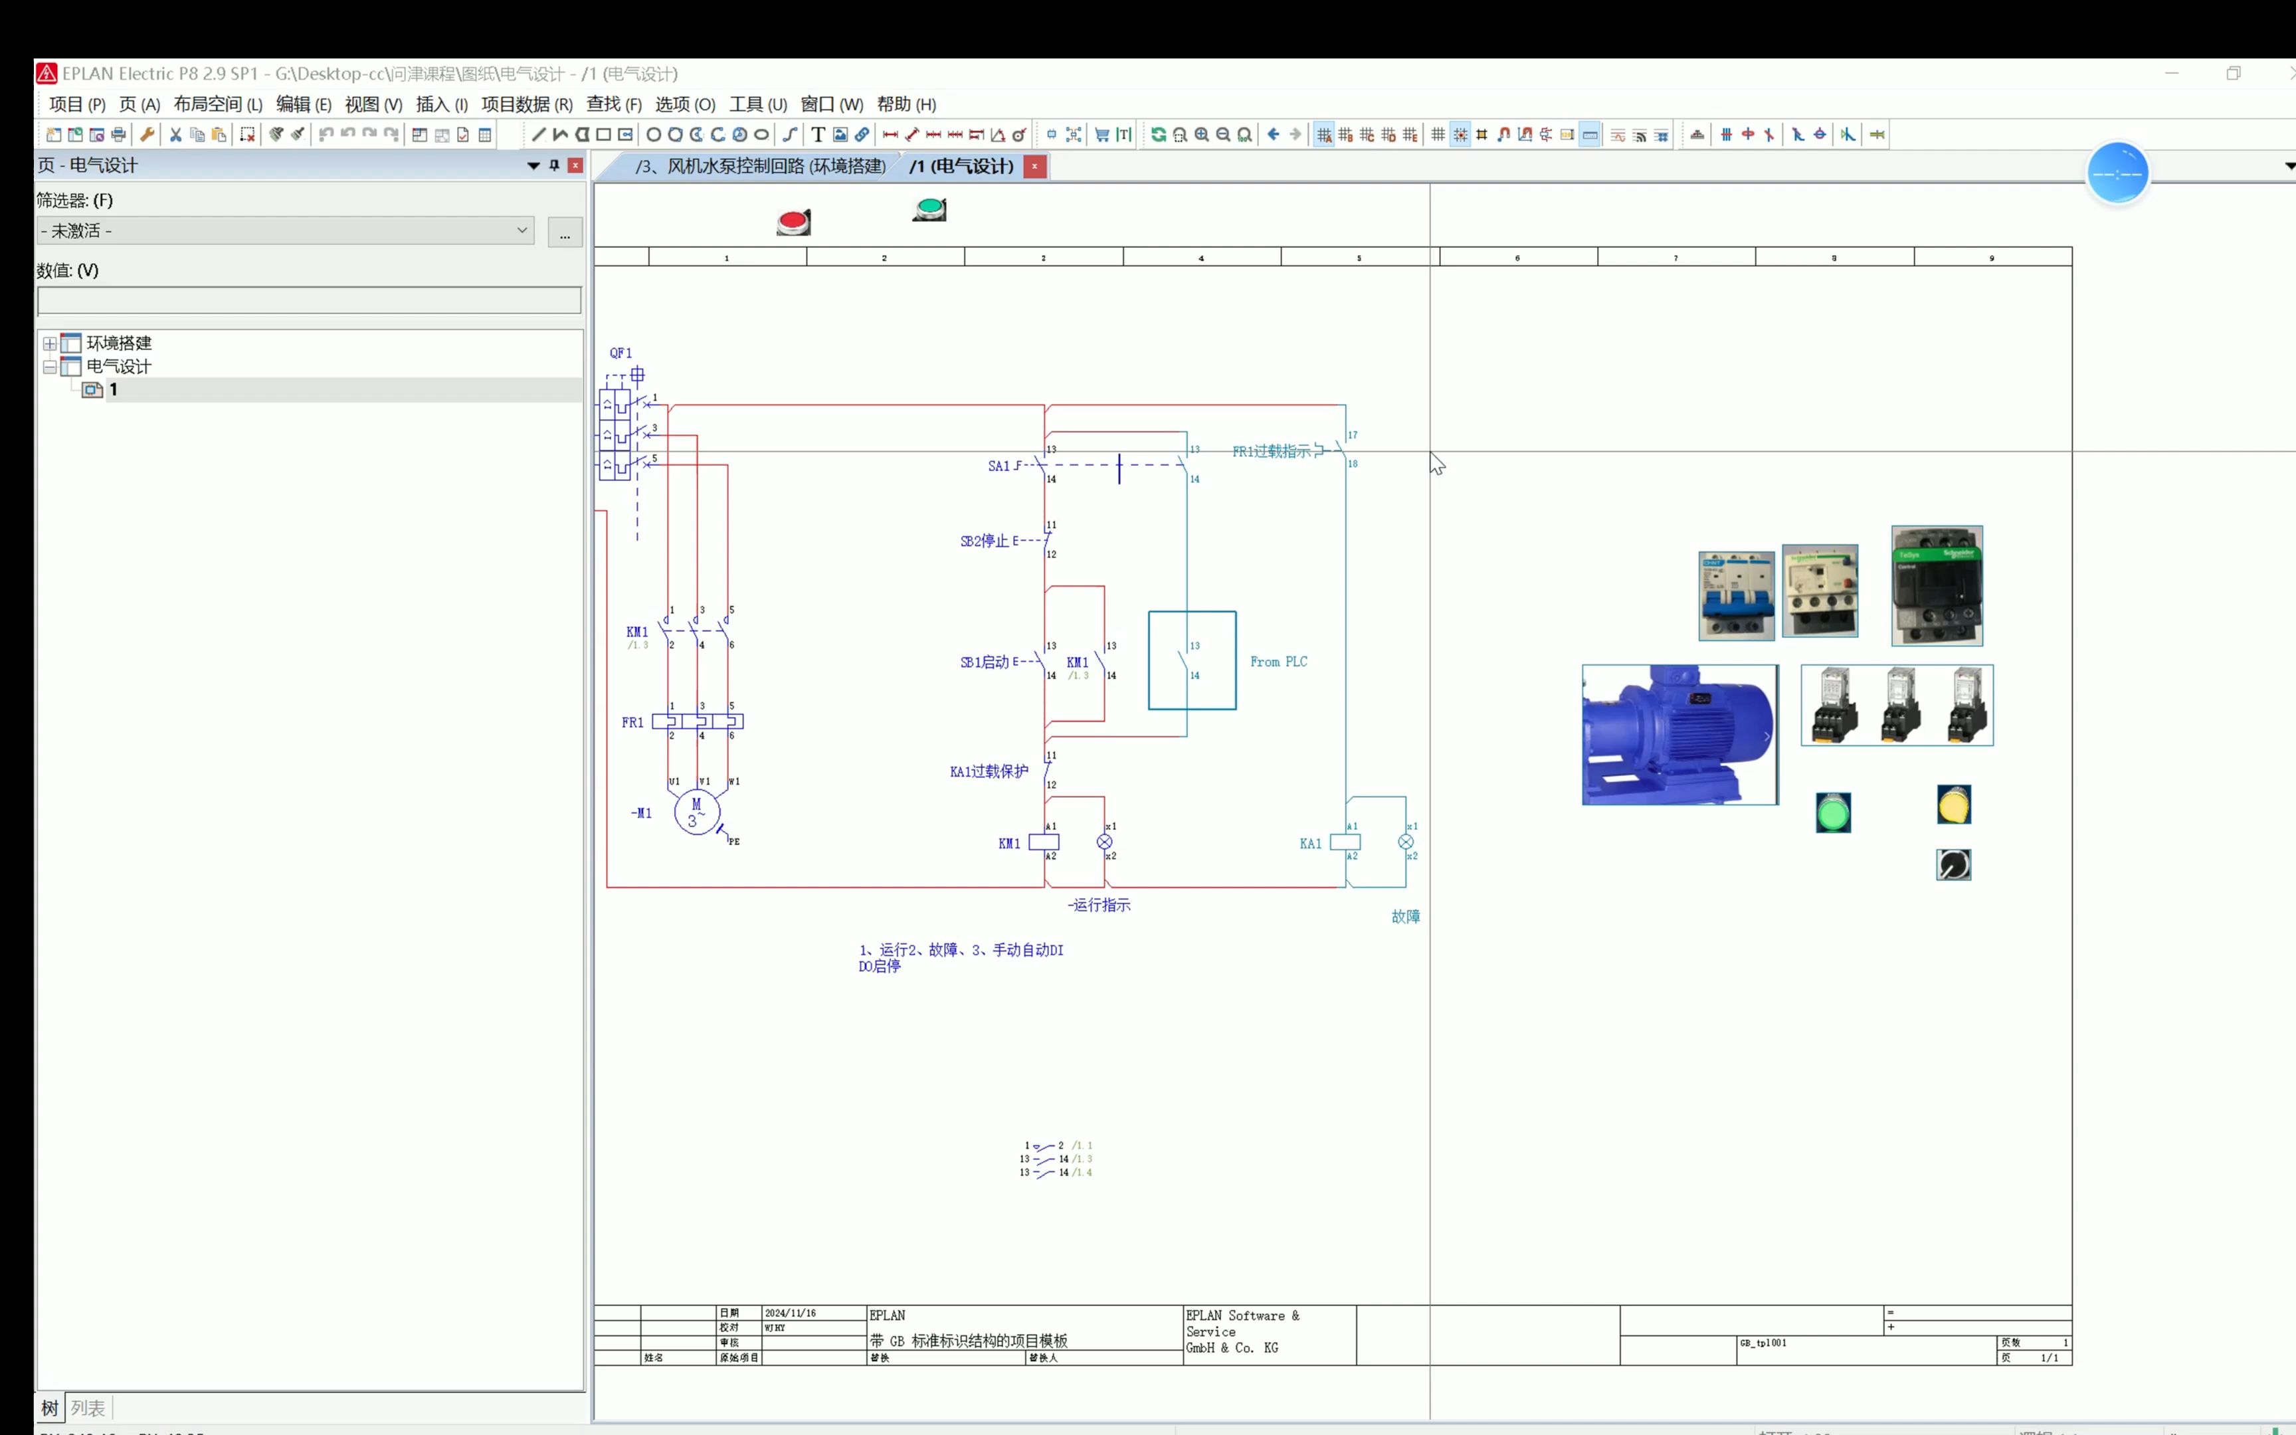Screen dimensions: 2296x1435
Task: Pin the page navigator panel
Action: [555, 165]
